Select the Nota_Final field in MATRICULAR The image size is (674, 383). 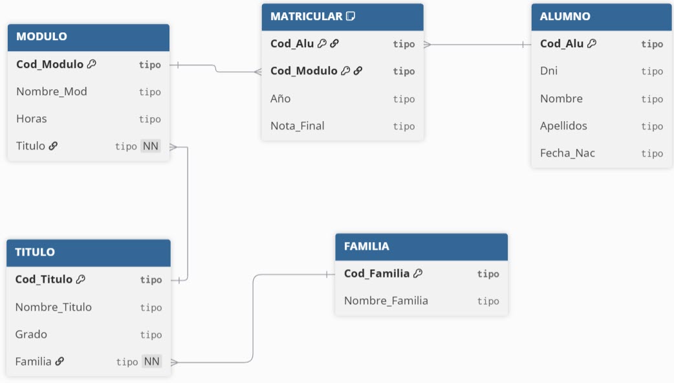tap(298, 126)
